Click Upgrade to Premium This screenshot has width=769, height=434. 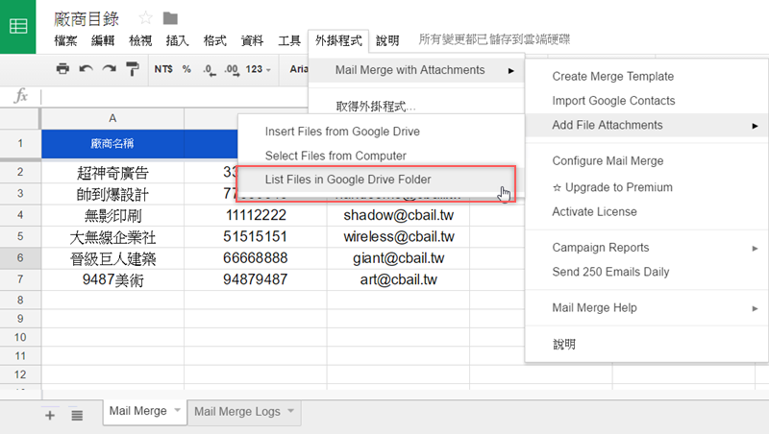[x=647, y=187]
